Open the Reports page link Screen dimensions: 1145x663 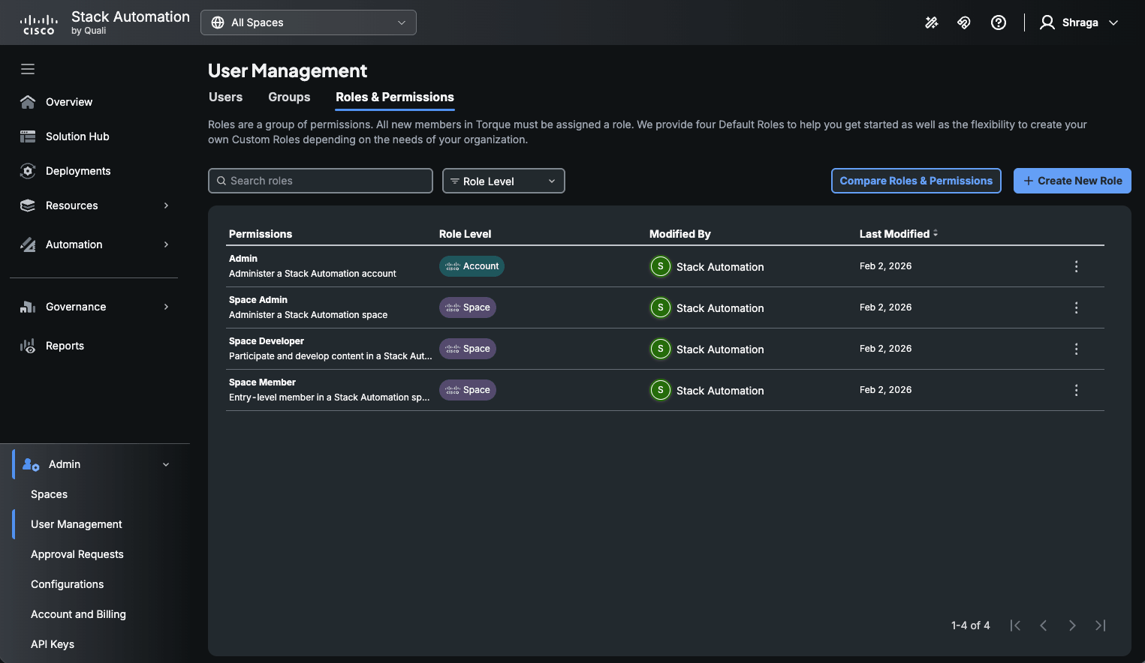(65, 346)
